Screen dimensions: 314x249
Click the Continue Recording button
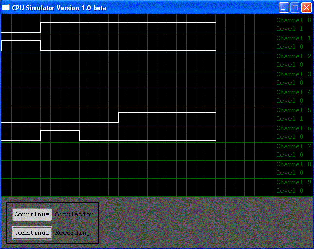32,233
